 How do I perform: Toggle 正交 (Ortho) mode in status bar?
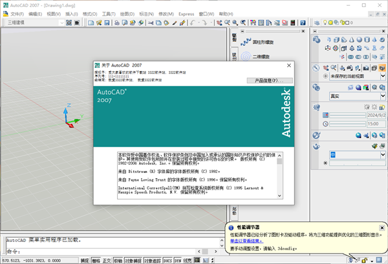(107, 260)
